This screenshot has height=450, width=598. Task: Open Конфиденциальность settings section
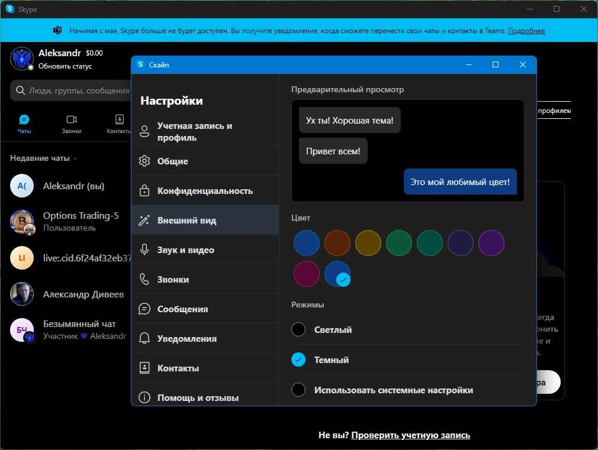point(205,190)
